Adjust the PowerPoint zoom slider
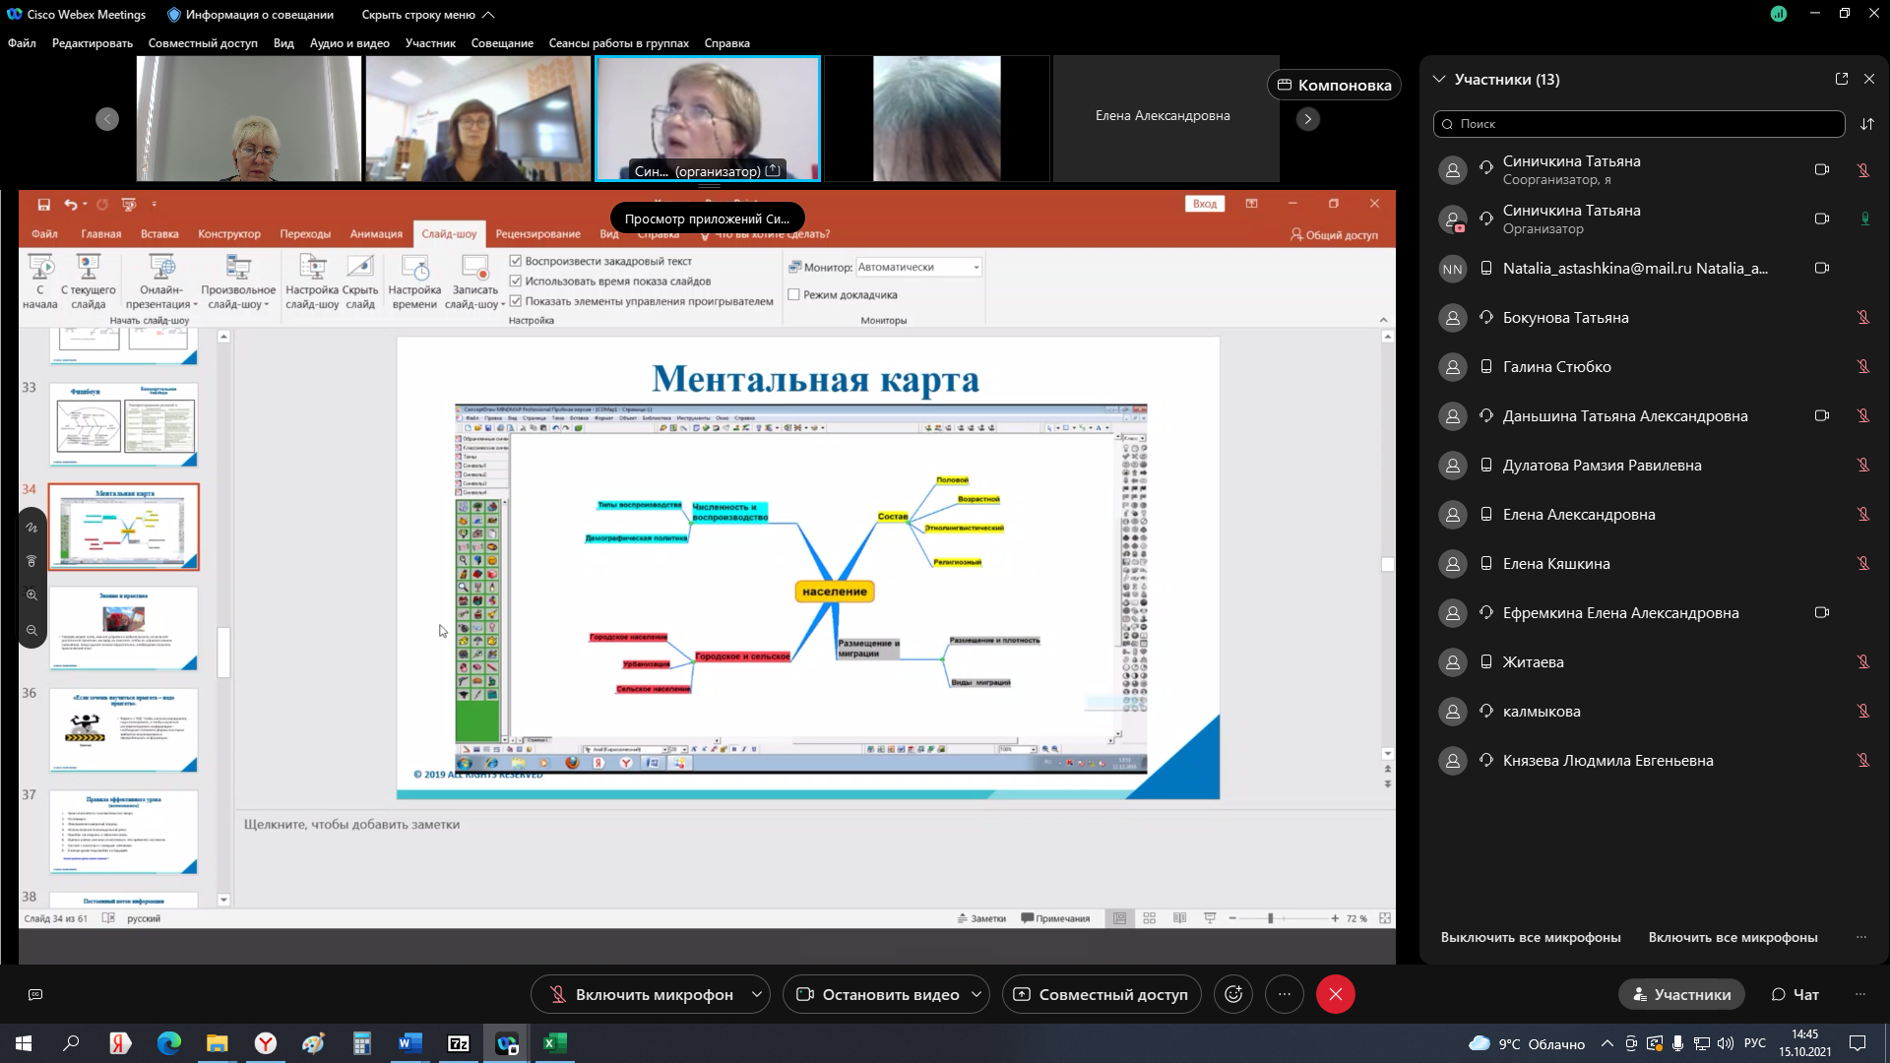 pos(1270,918)
